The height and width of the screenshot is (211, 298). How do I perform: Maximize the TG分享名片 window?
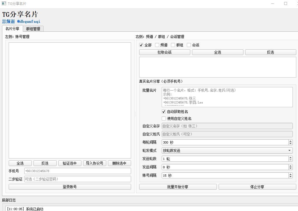pyautogui.click(x=286, y=3)
